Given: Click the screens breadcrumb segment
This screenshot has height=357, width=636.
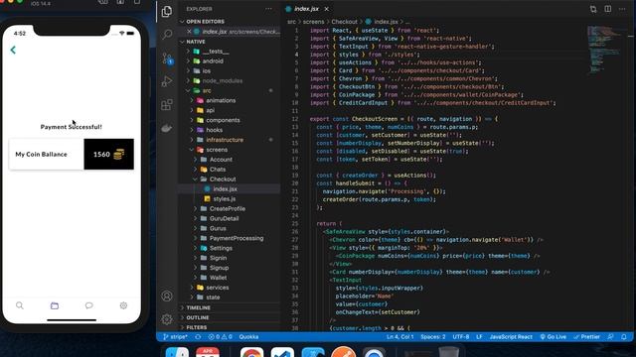Looking at the screenshot, I should click(x=314, y=22).
